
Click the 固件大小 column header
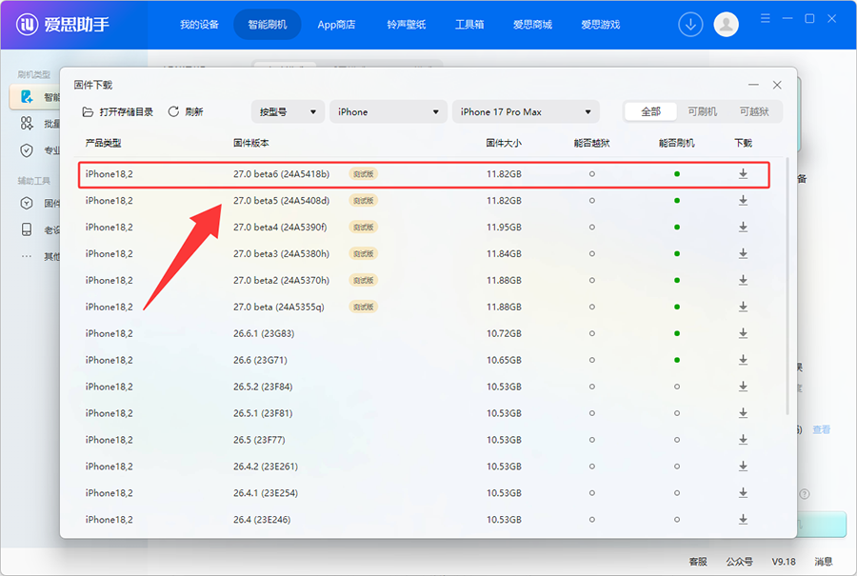[504, 143]
